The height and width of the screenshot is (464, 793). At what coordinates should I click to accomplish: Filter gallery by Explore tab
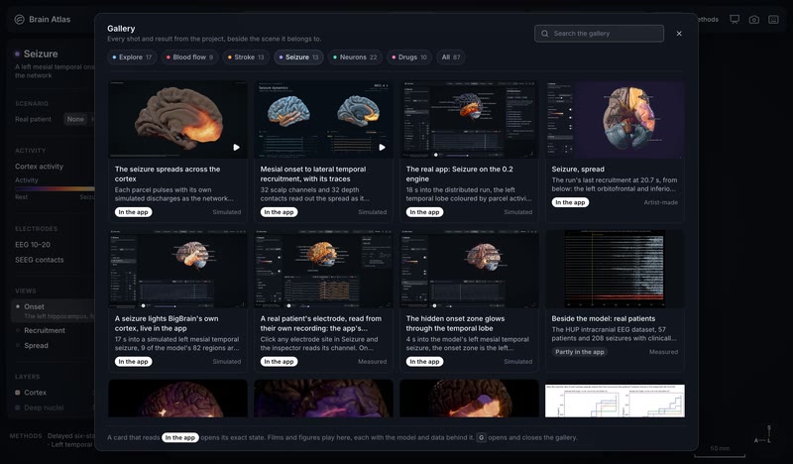132,58
